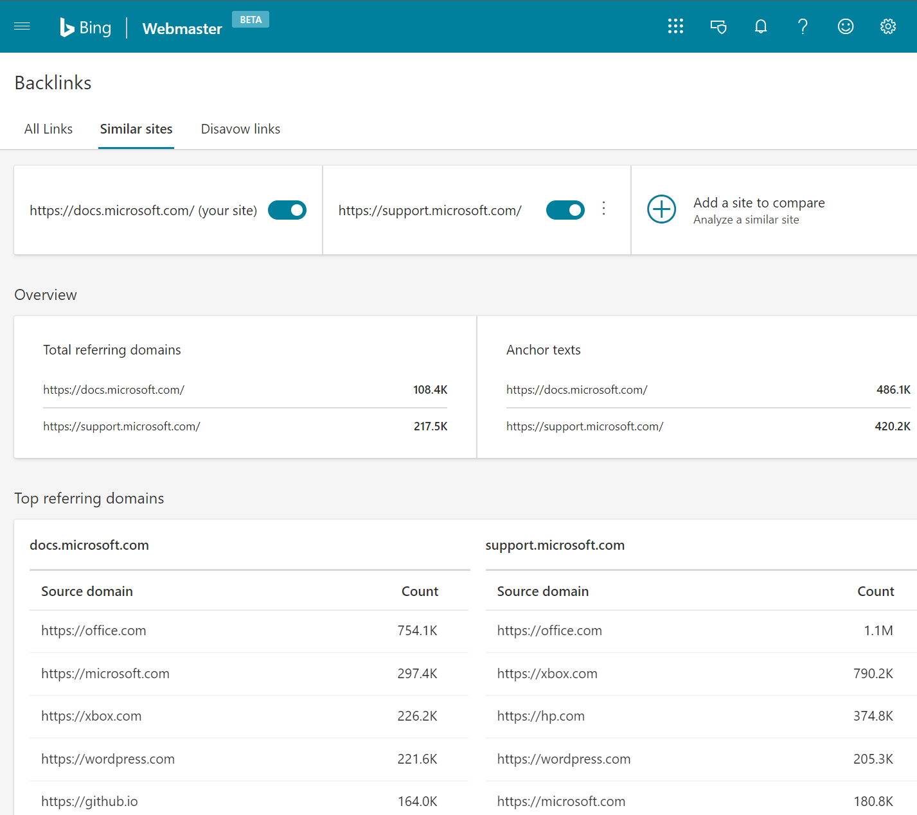Open the Microsoft apps grid launcher
This screenshot has height=815, width=917.
click(675, 26)
